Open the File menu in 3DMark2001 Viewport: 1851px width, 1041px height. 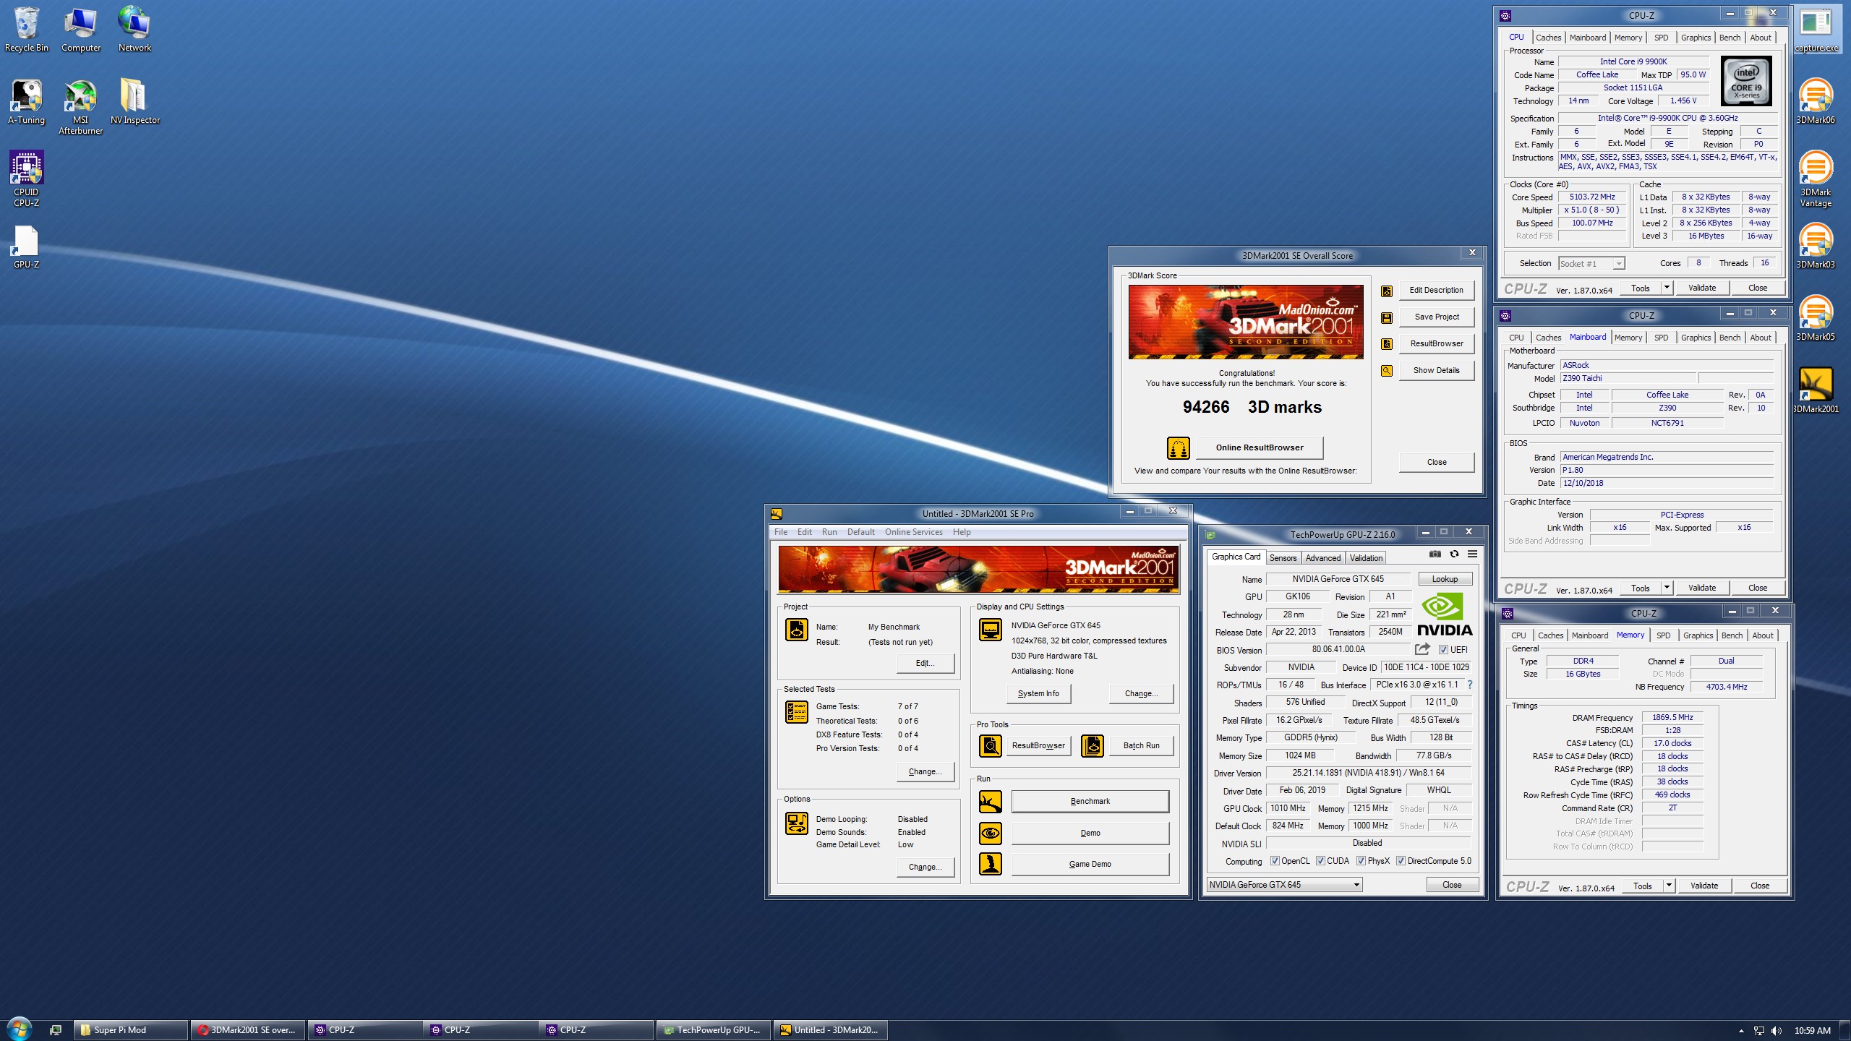coord(781,532)
